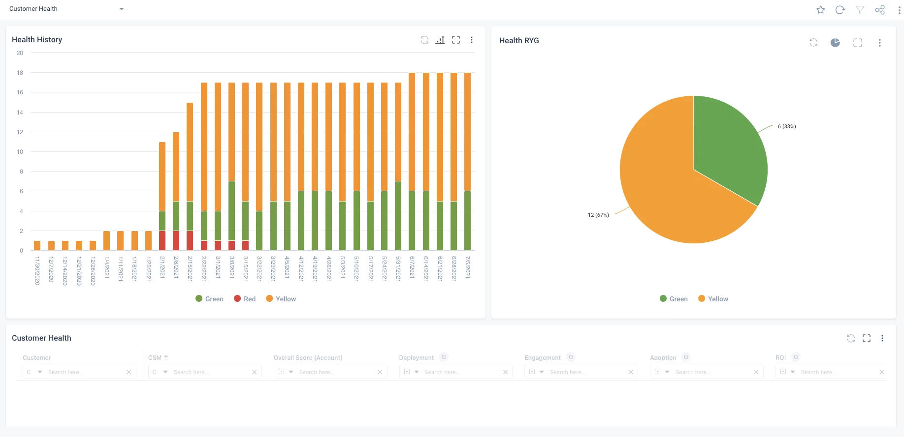Expand Customer Health table to full screen
904x437 pixels.
point(867,338)
